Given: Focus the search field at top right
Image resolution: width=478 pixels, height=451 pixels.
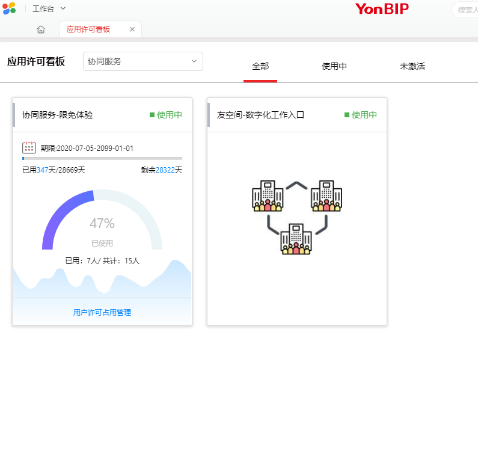Looking at the screenshot, I should (465, 10).
